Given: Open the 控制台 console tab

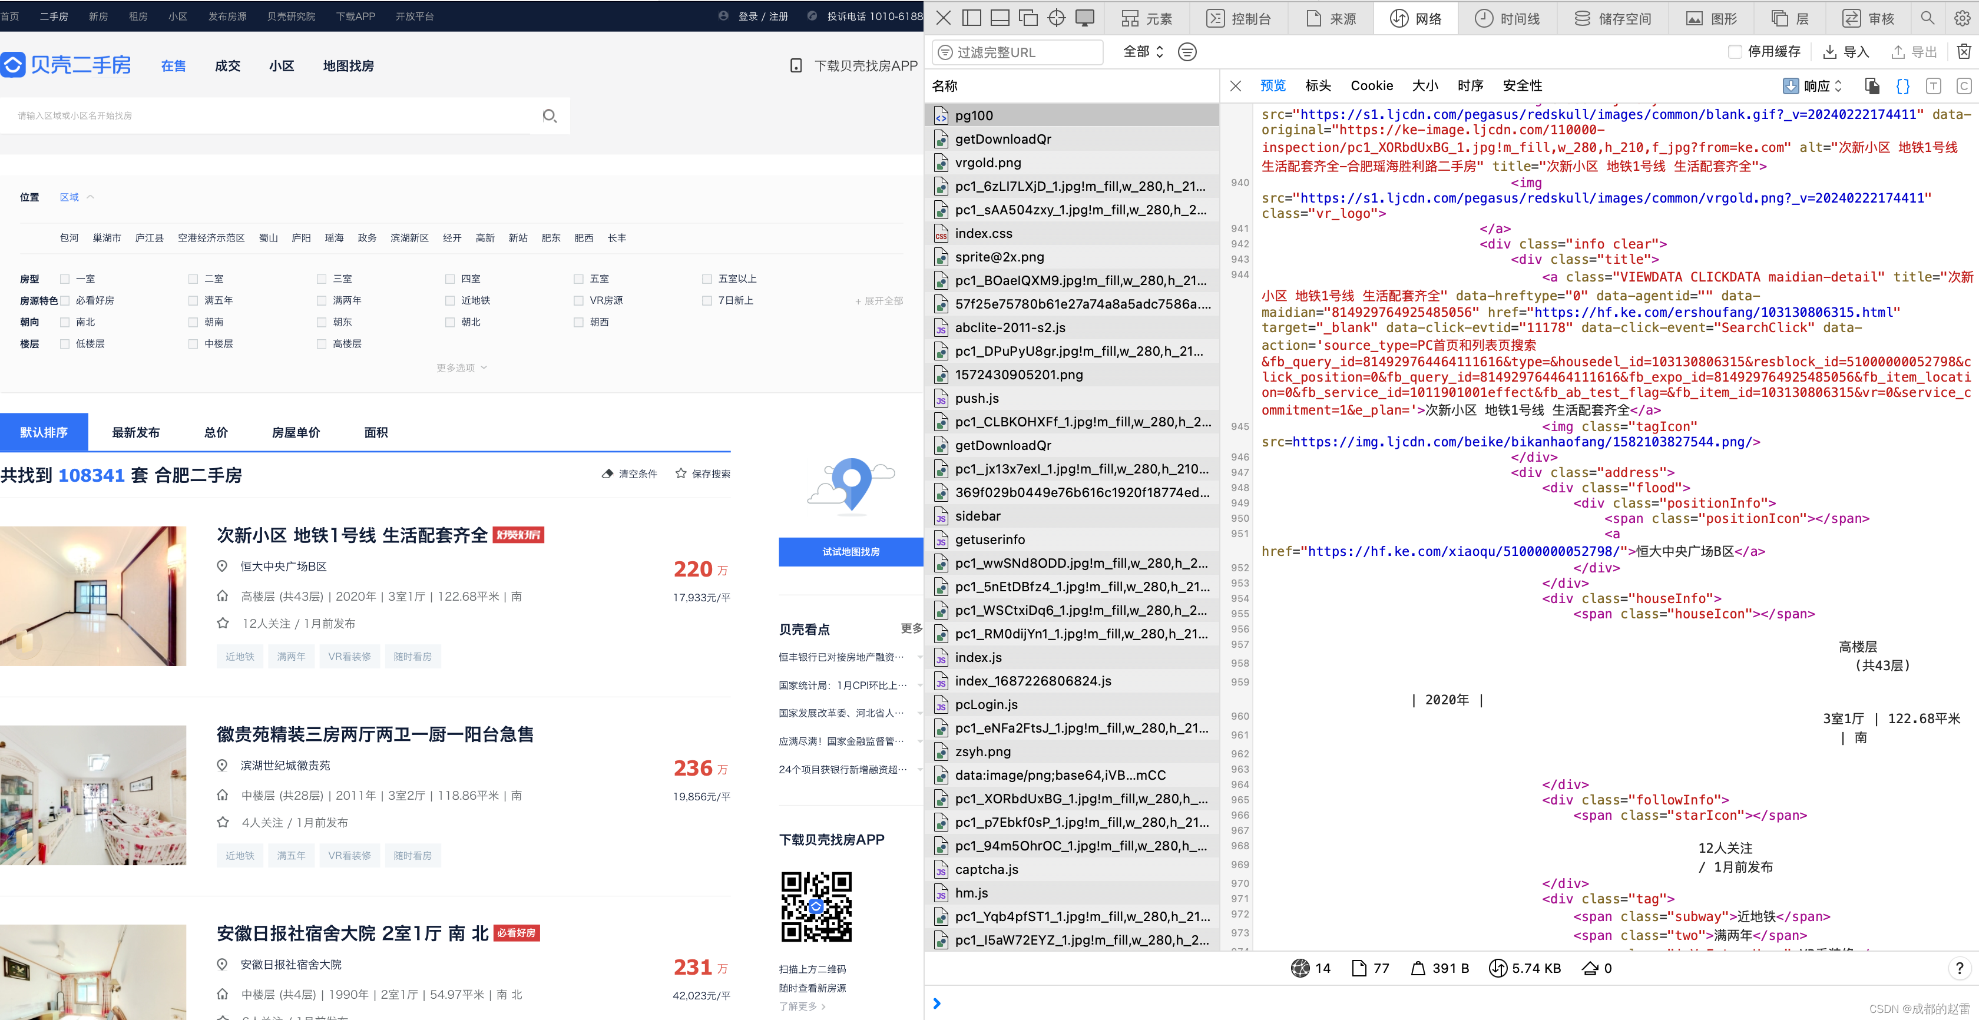Looking at the screenshot, I should click(1239, 18).
